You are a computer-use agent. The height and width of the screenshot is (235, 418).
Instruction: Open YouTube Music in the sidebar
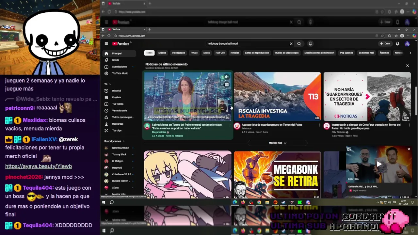tap(119, 73)
